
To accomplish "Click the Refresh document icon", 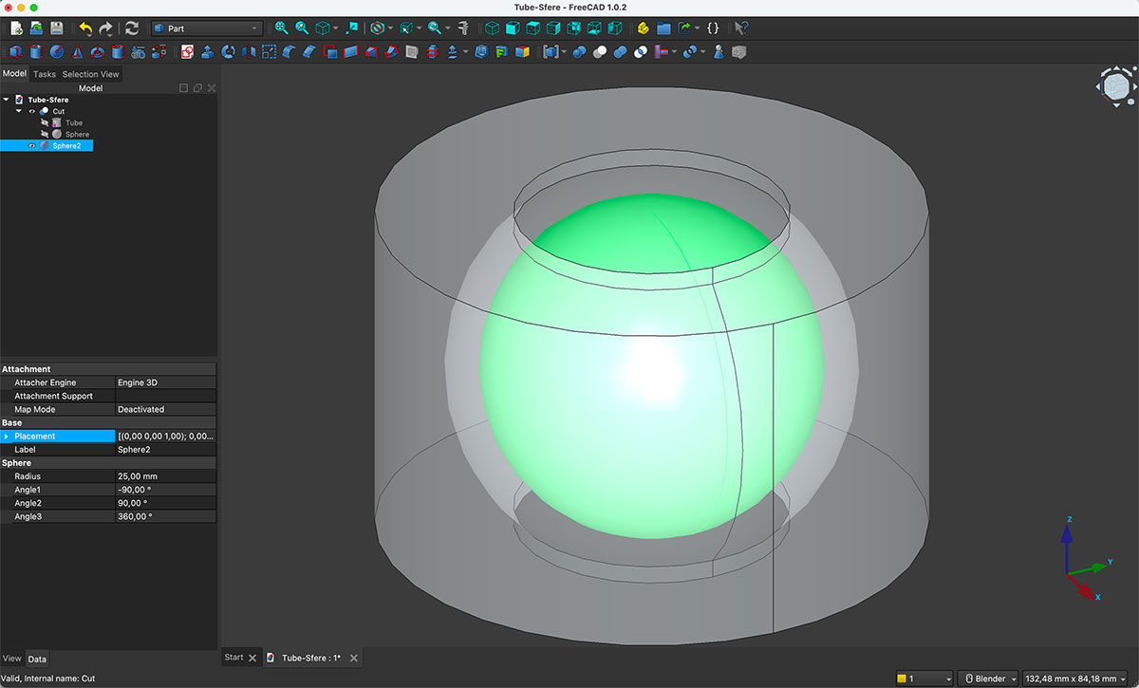I will click(133, 28).
